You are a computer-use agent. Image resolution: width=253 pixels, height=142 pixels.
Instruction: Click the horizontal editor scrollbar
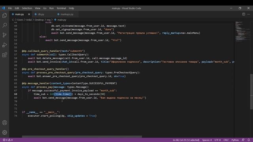82,137
